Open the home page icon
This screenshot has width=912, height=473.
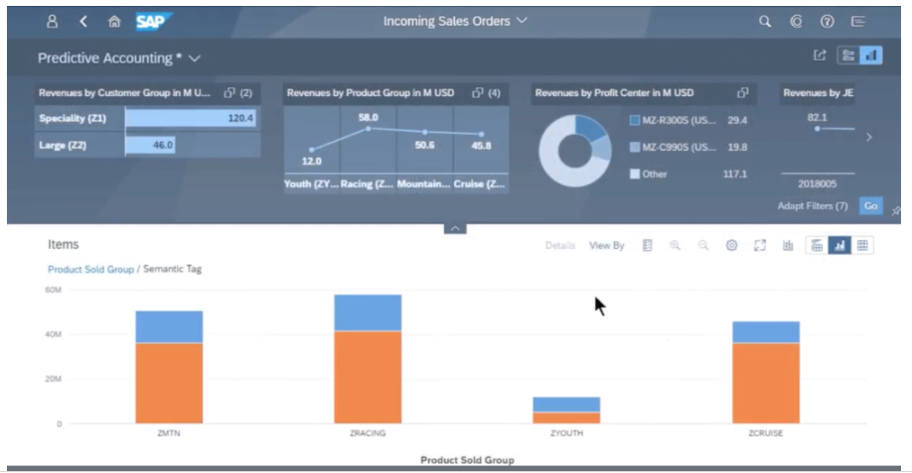(x=114, y=21)
